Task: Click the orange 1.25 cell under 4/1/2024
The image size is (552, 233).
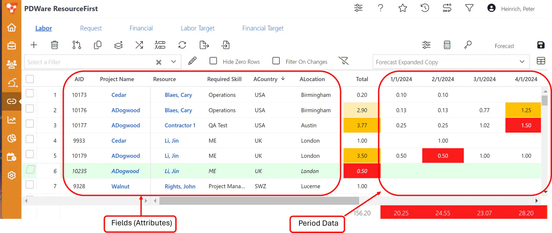Action: (523, 110)
